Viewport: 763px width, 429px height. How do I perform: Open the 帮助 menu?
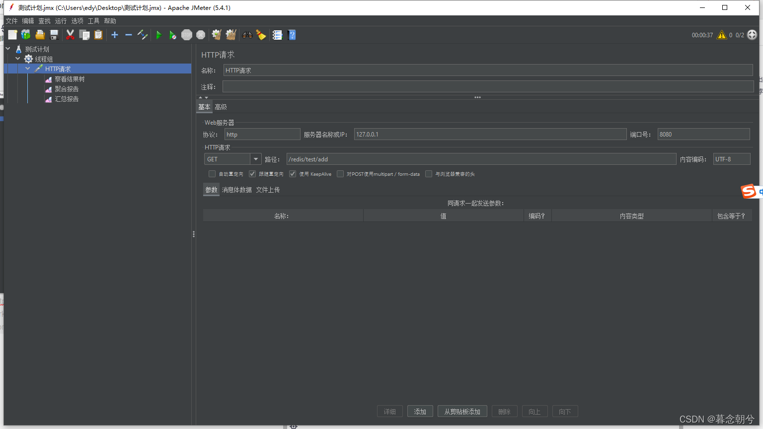110,21
